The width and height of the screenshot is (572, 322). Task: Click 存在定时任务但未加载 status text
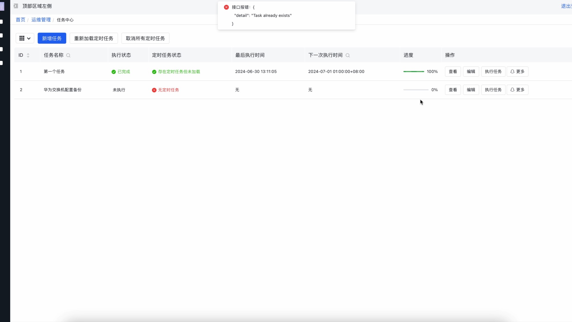(179, 72)
